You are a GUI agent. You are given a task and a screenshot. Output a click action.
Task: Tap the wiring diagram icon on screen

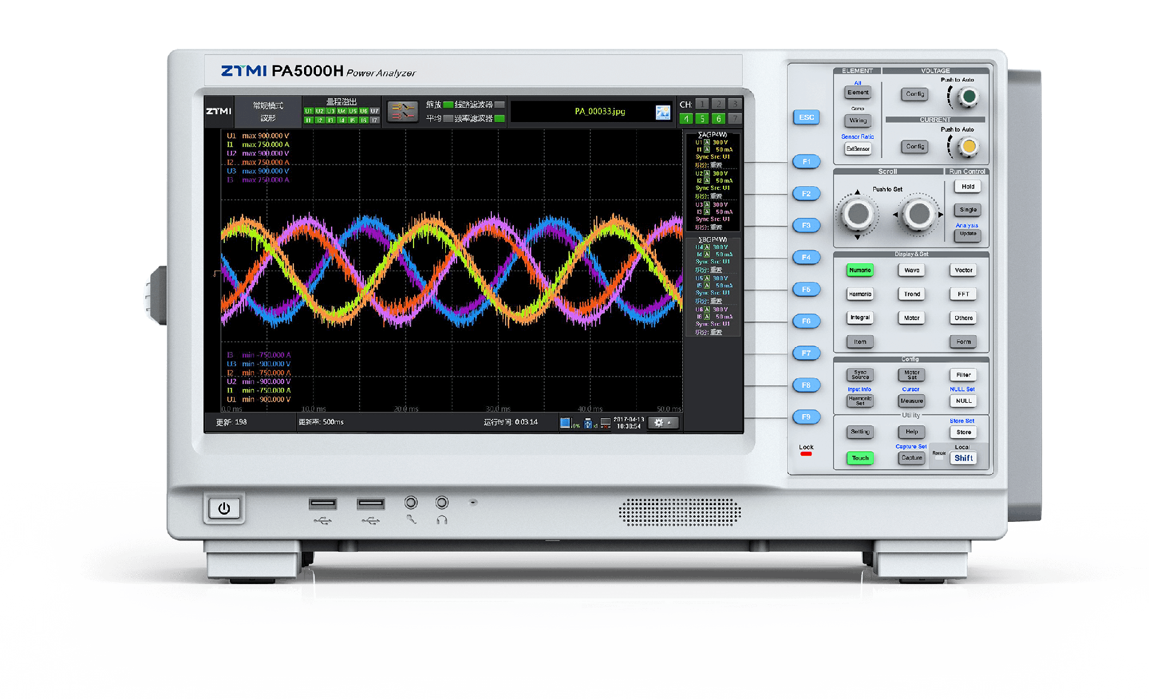(402, 111)
